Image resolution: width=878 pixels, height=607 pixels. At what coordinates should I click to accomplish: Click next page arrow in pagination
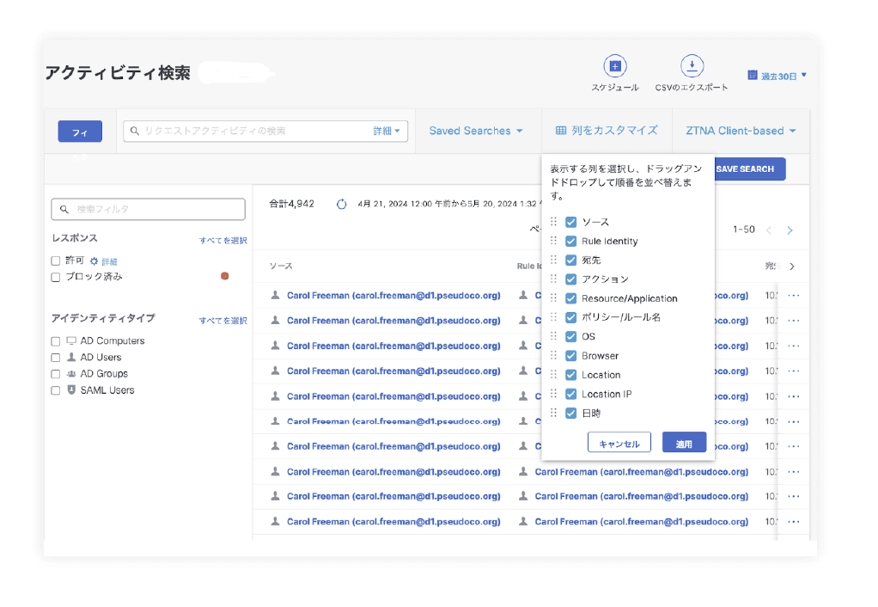790,230
